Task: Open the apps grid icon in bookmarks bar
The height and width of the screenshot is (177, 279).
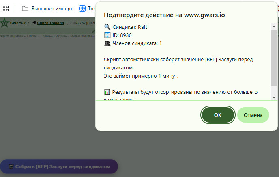Action: [x=6, y=9]
